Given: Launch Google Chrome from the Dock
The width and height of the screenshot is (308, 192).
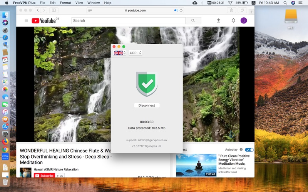Looking at the screenshot, I should click(x=5, y=149).
